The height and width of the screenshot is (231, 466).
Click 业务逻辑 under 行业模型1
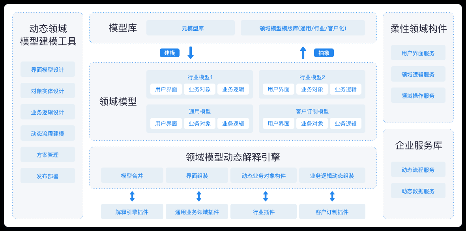tap(233, 89)
